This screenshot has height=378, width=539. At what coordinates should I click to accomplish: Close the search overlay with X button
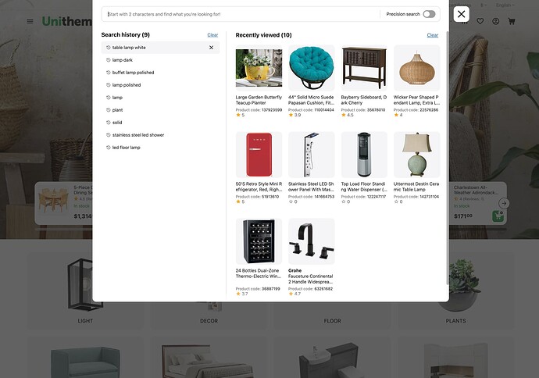(x=462, y=14)
